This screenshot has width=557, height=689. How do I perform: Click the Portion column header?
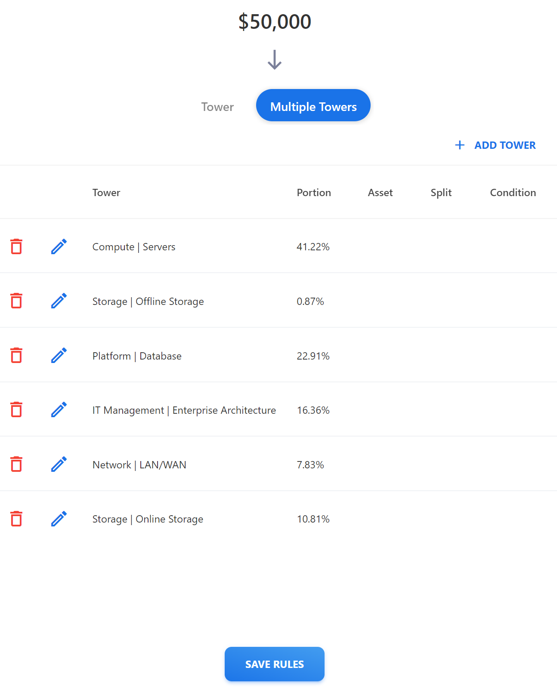(x=314, y=193)
